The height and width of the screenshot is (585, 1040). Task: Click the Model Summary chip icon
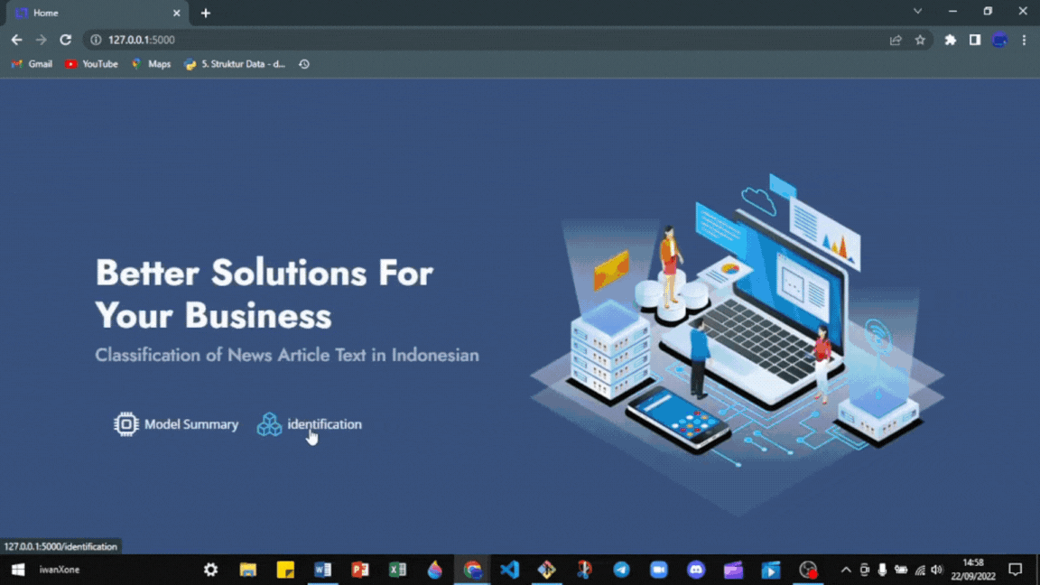coord(126,424)
